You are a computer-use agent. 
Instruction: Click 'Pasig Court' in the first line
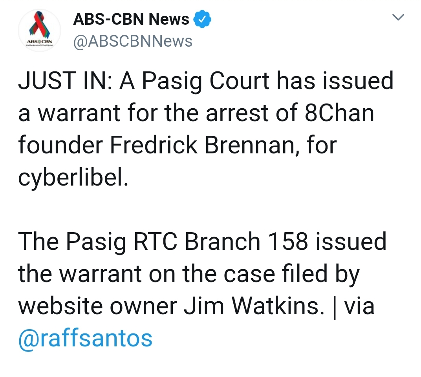click(205, 82)
